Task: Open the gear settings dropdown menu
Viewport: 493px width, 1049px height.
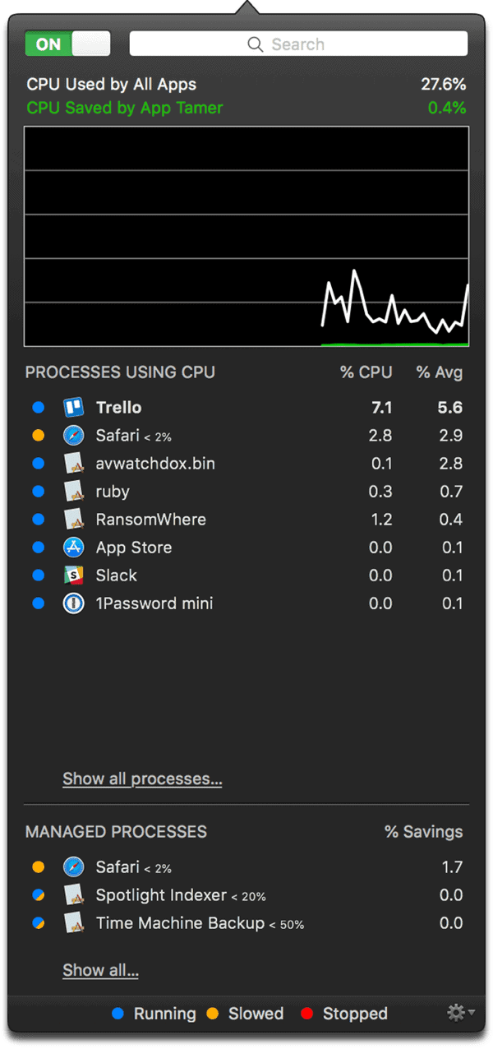Action: coord(459,1013)
